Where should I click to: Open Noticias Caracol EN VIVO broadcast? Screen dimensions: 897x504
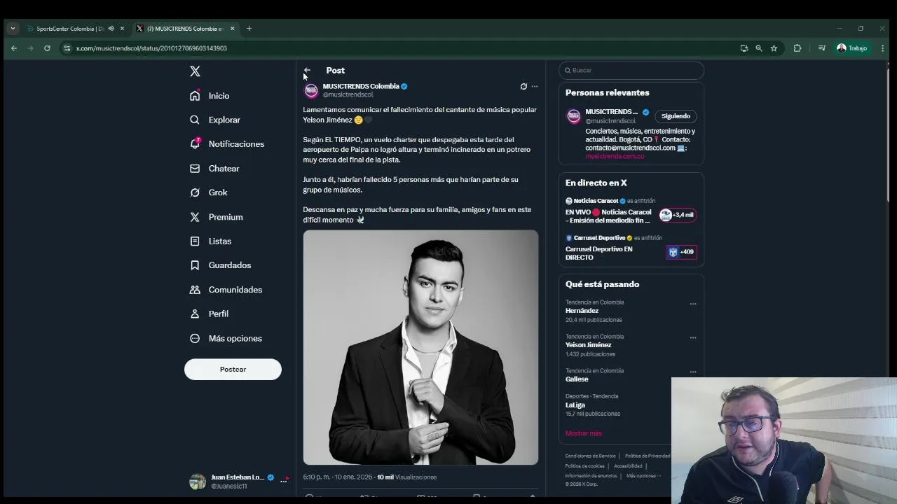tap(609, 216)
